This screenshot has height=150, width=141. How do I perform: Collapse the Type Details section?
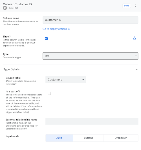pos(136,70)
